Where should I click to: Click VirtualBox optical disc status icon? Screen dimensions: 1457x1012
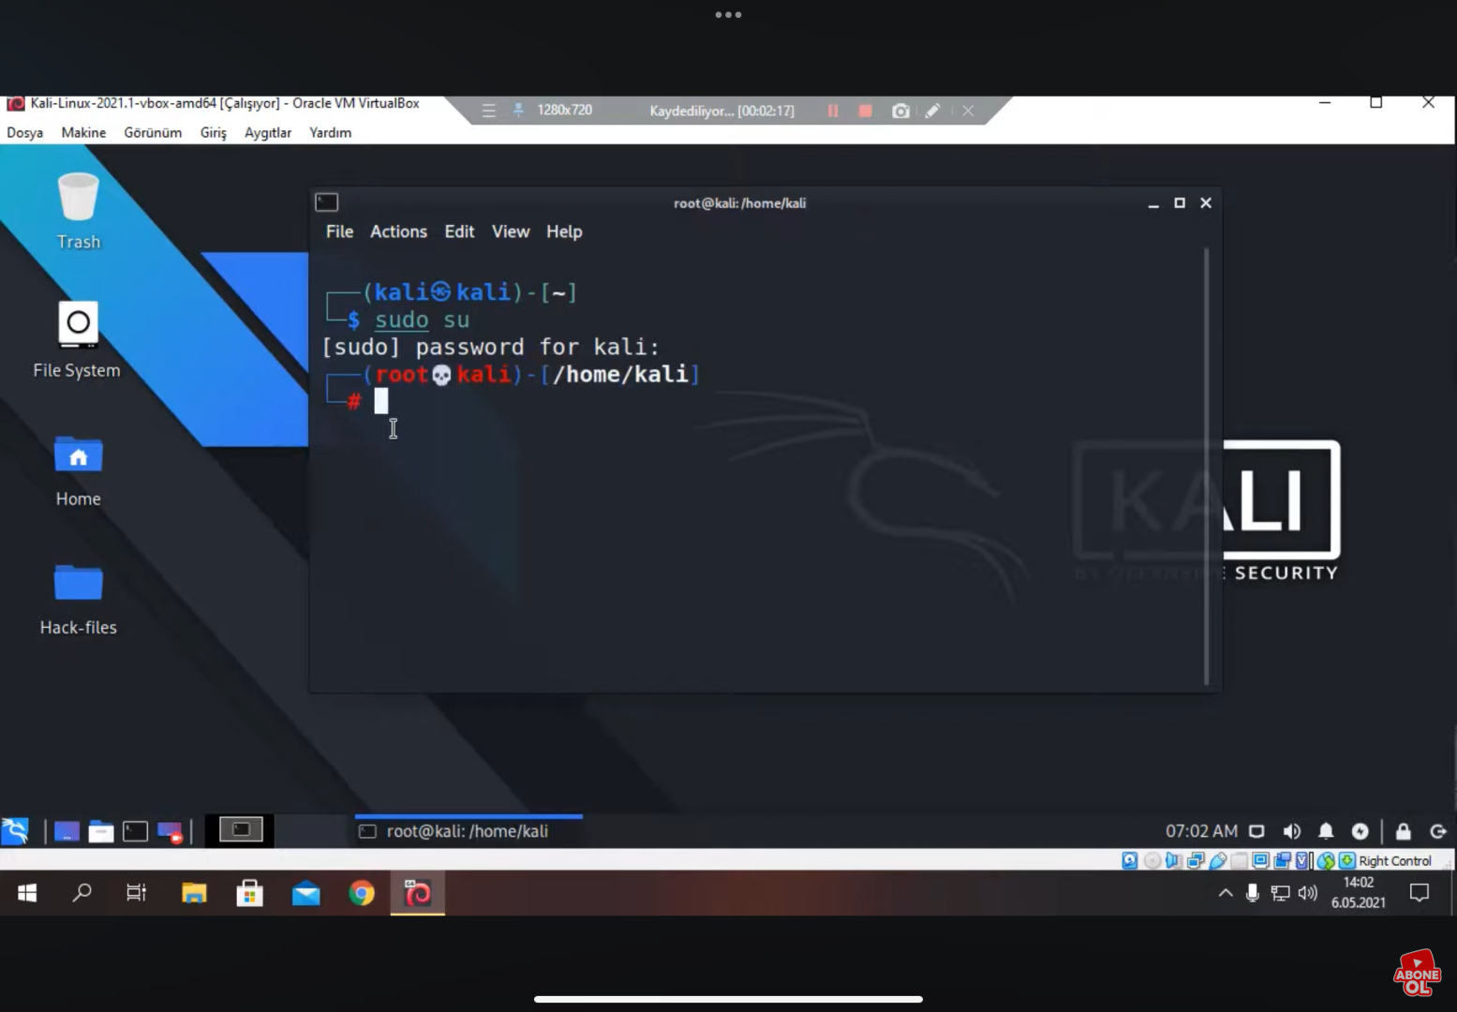pos(1152,860)
